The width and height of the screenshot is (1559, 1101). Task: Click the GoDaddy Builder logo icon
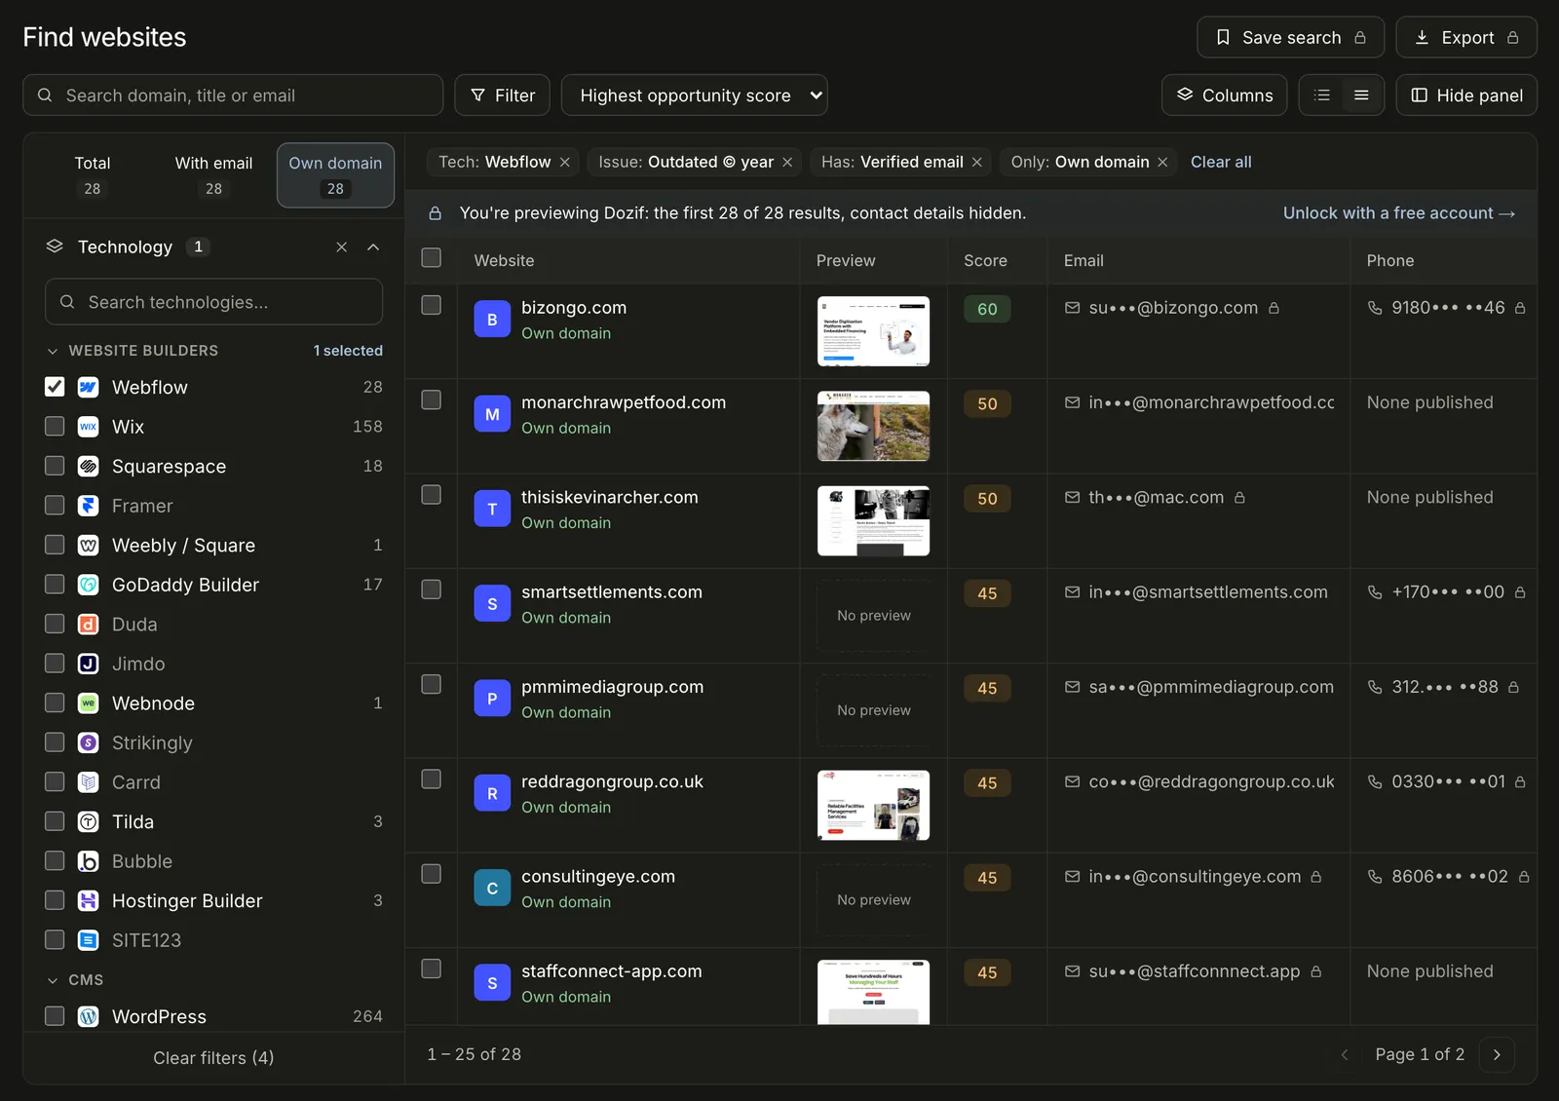point(88,585)
